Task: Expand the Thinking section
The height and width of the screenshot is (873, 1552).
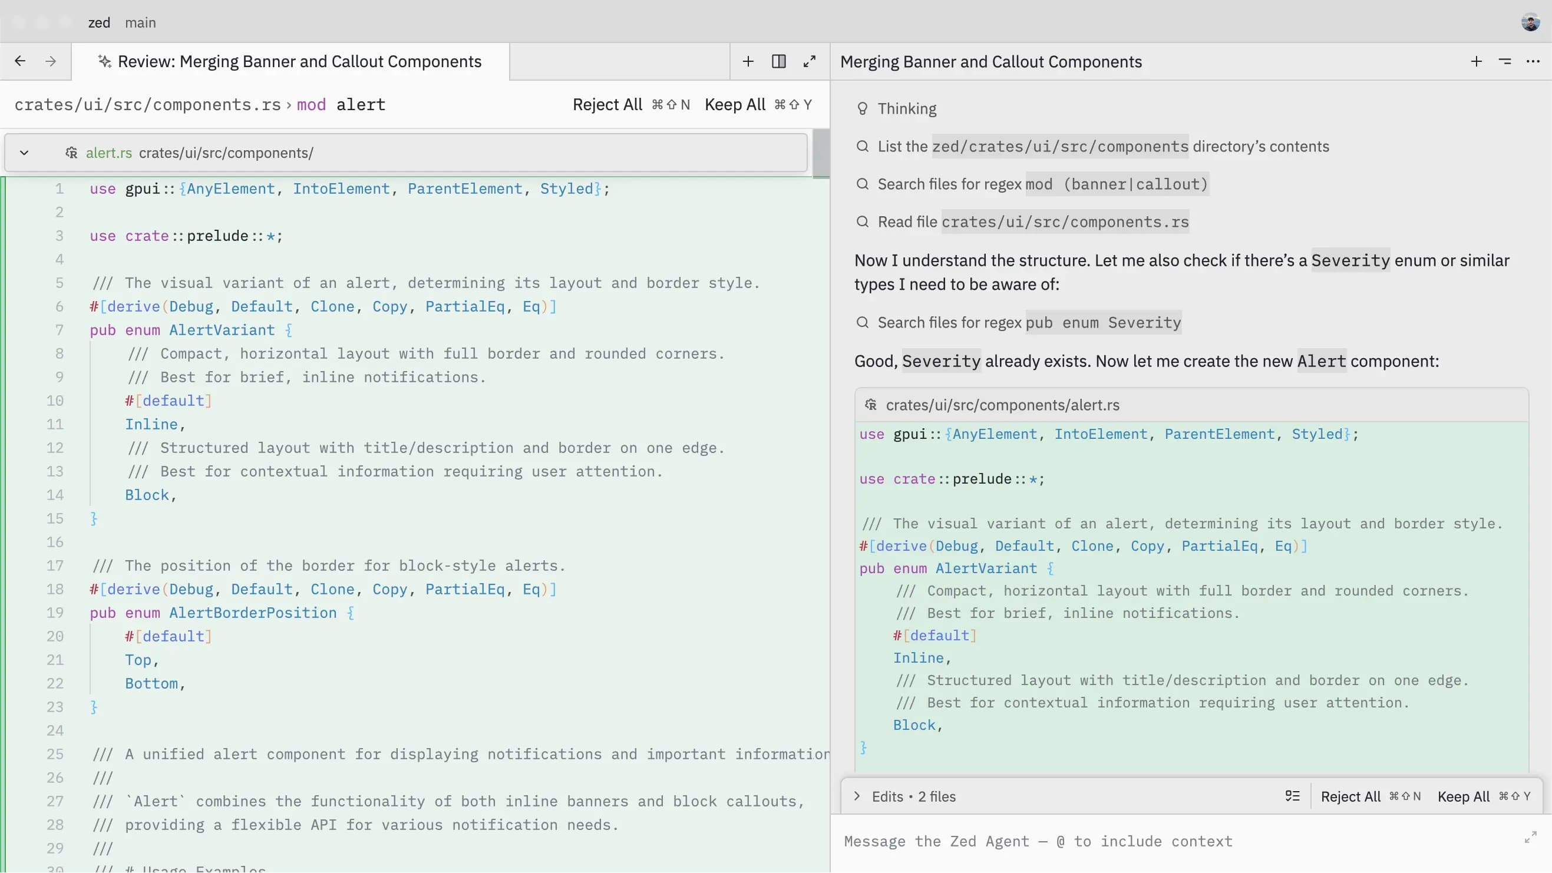Action: [x=906, y=108]
